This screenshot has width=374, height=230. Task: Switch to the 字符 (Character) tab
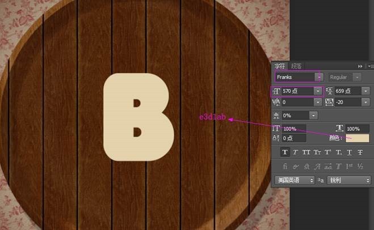280,66
